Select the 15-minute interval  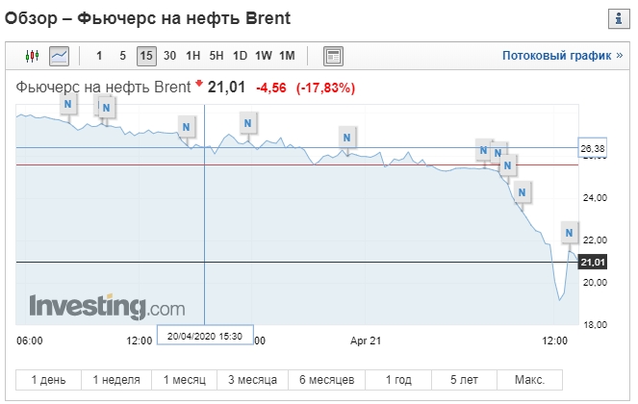[146, 56]
